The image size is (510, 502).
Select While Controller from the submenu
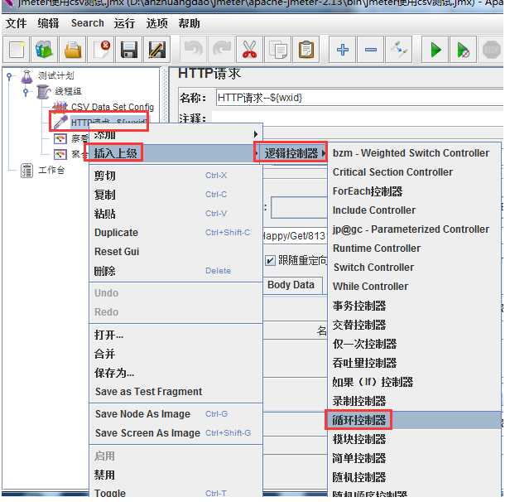tap(413, 287)
